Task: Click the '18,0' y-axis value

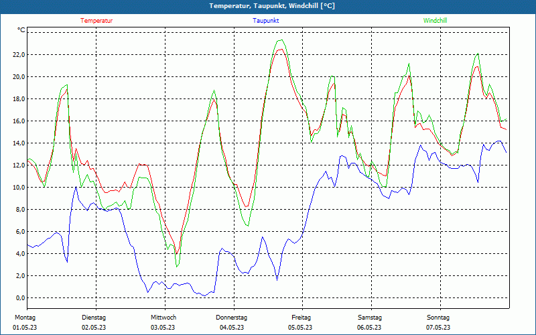Action: tap(19, 98)
